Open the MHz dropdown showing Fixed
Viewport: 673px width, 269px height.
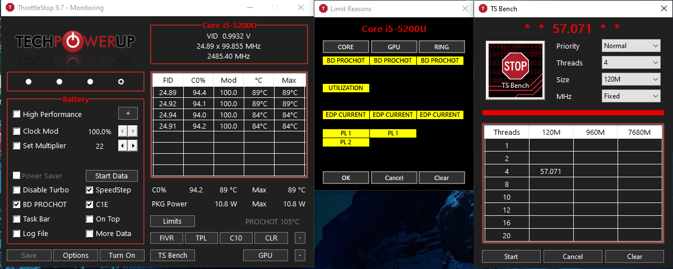click(632, 96)
